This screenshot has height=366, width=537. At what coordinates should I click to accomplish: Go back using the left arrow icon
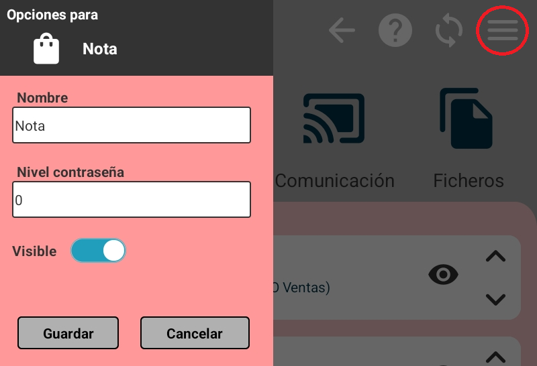(x=342, y=30)
